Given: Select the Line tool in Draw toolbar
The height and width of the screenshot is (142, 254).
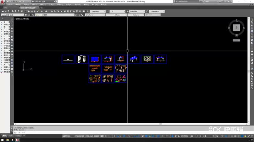Looking at the screenshot, I should coord(12,19).
